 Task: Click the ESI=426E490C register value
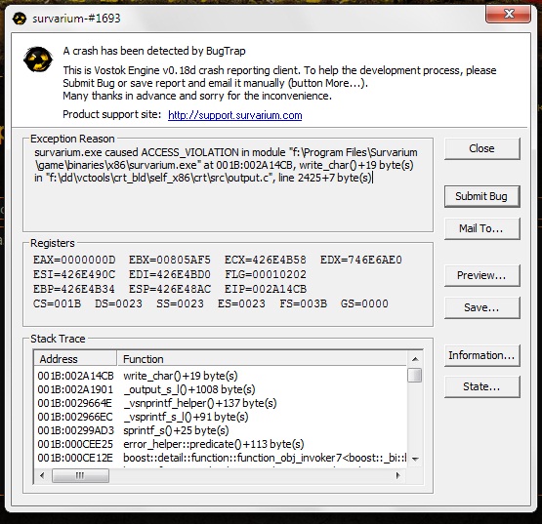tap(74, 274)
